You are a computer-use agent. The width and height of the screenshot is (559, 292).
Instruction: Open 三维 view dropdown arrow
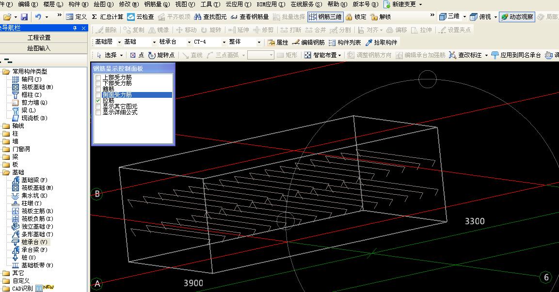(464, 17)
